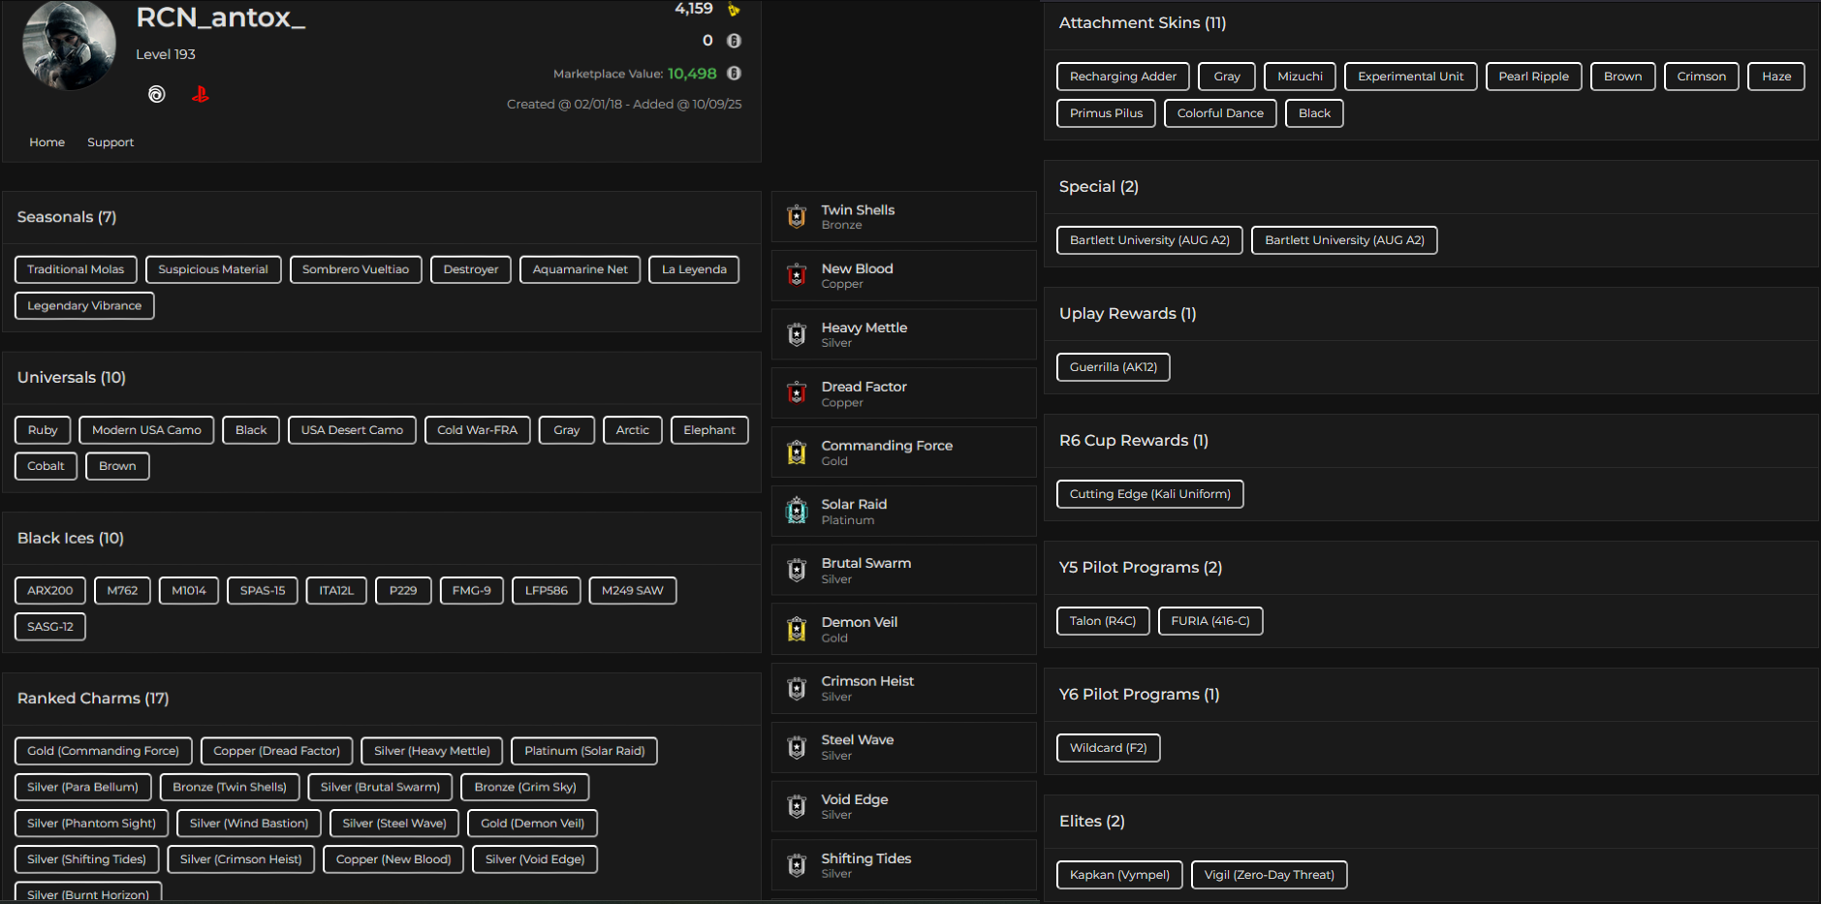Click the Experimental Unit attachment skin
The width and height of the screenshot is (1821, 904).
coord(1411,77)
